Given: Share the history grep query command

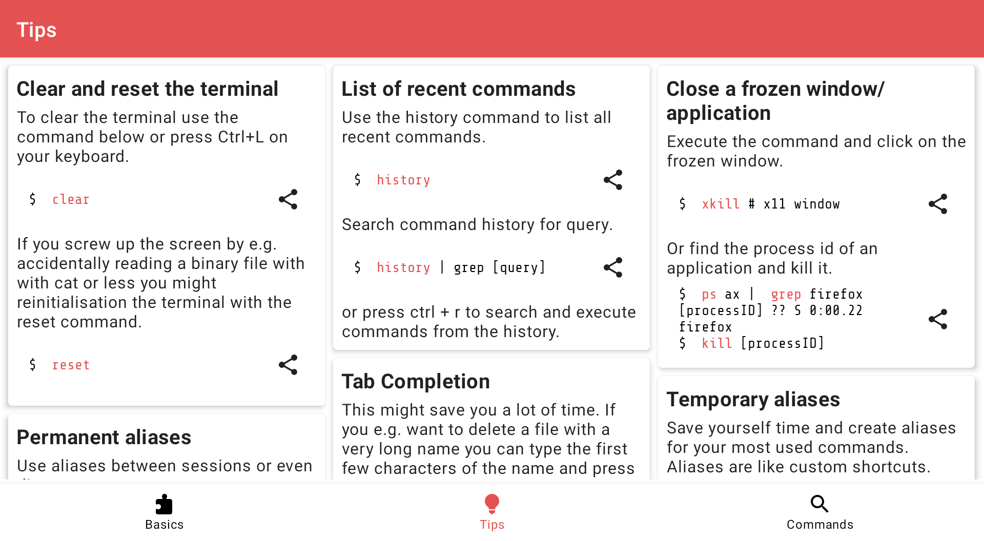Looking at the screenshot, I should (x=613, y=267).
